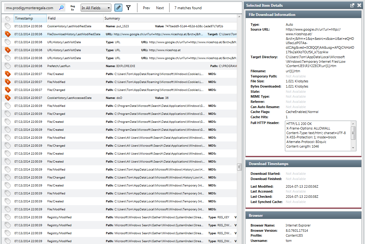The image size is (365, 244).
Task: Close the Selected Item Details panel
Action: (359, 5)
